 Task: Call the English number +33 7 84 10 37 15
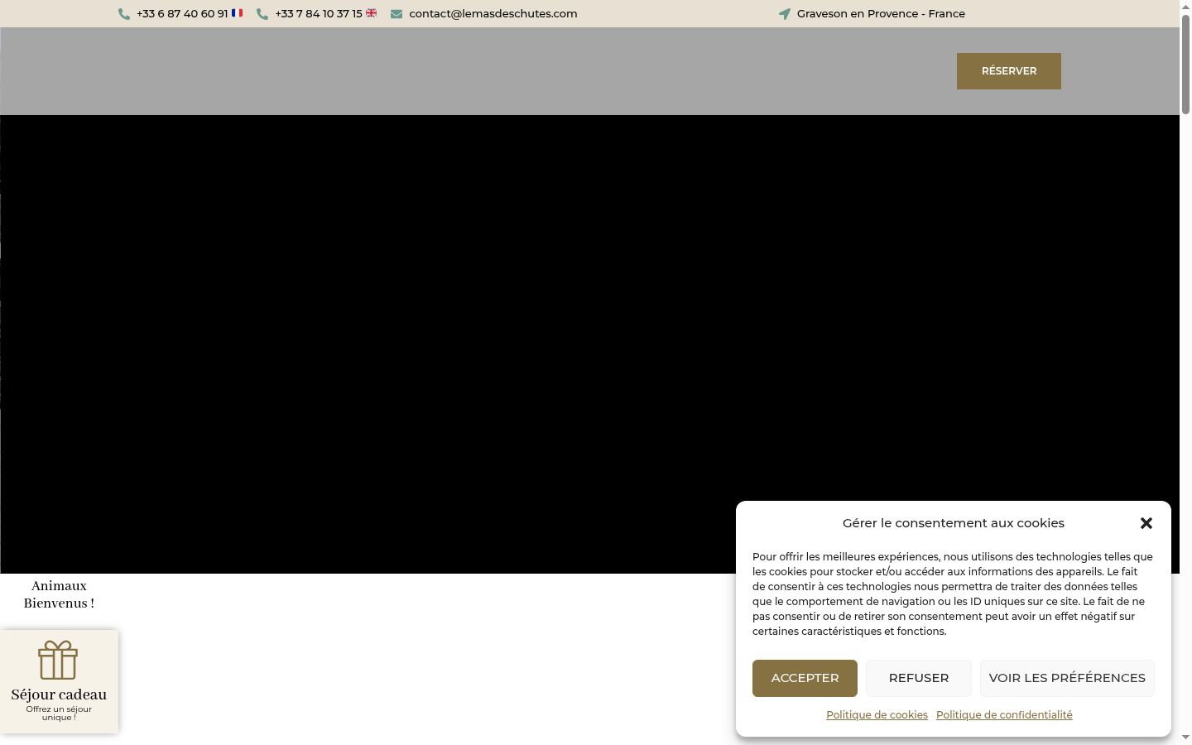pyautogui.click(x=319, y=14)
